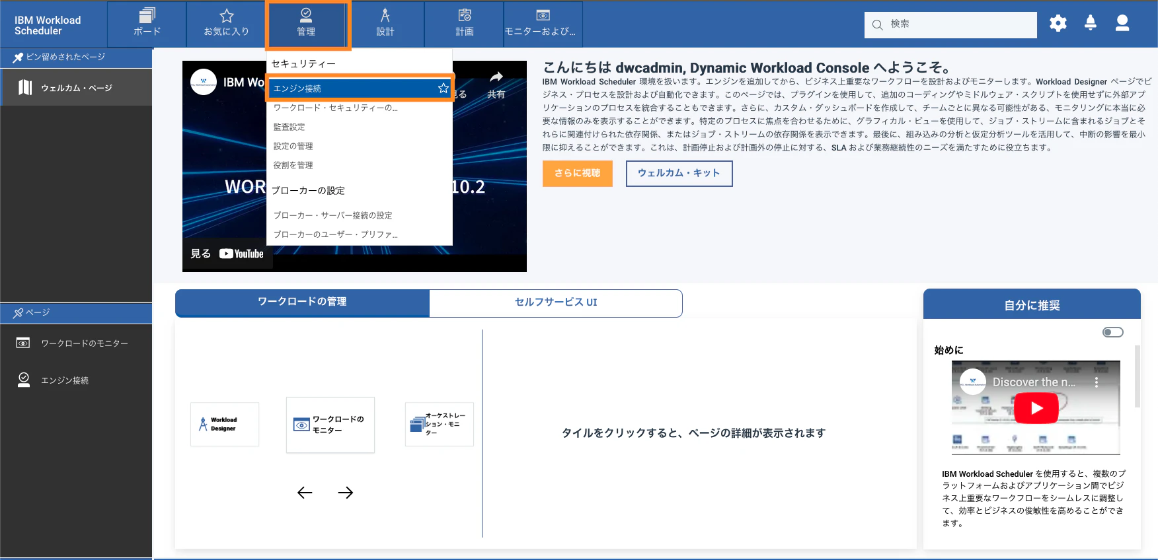Open settings gear icon
1158x560 pixels.
pos(1058,24)
